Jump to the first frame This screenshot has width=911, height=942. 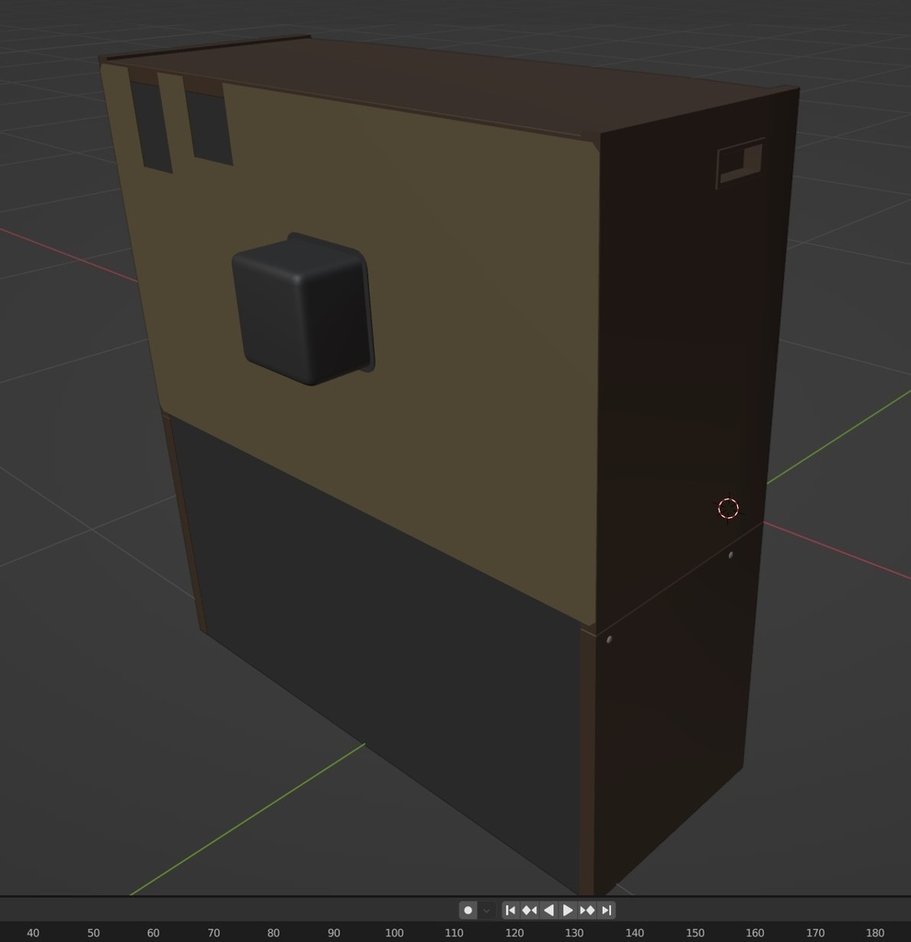coord(511,910)
